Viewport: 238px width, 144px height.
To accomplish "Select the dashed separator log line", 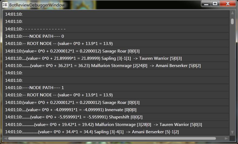I will pyautogui.click(x=116, y=29).
